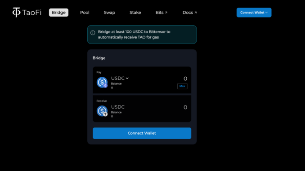This screenshot has height=171, width=305.
Task: Click the USDC Bittensor coin icon under Receive
Action: pyautogui.click(x=102, y=111)
